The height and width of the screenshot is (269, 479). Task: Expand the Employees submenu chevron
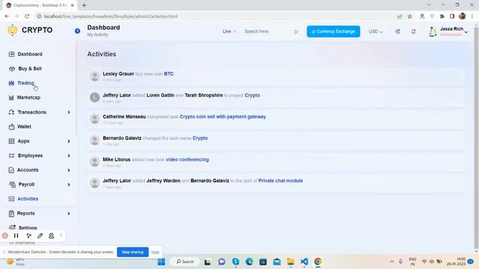point(69,155)
